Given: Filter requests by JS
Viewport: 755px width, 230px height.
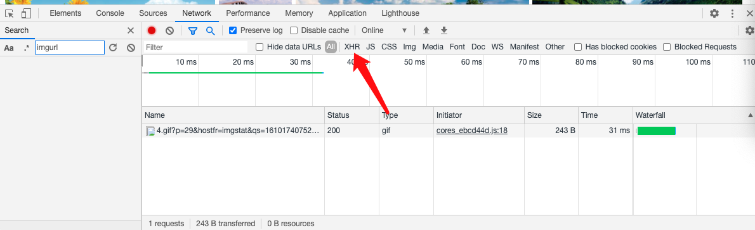Looking at the screenshot, I should [x=371, y=47].
